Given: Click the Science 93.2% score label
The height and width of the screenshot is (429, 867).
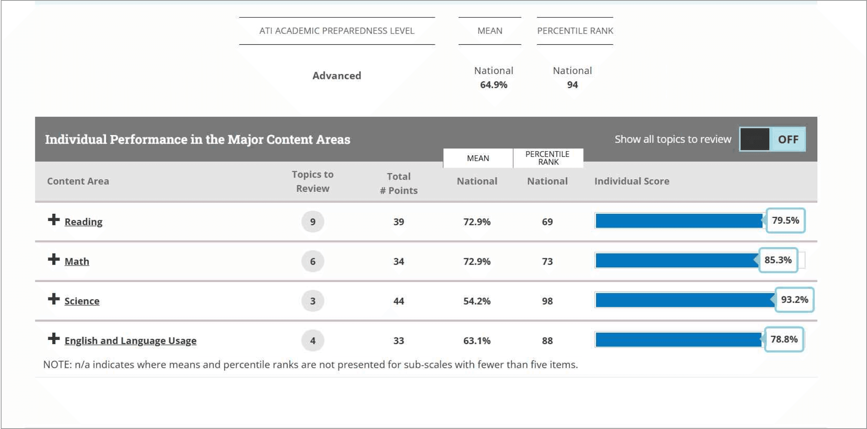Looking at the screenshot, I should 794,300.
